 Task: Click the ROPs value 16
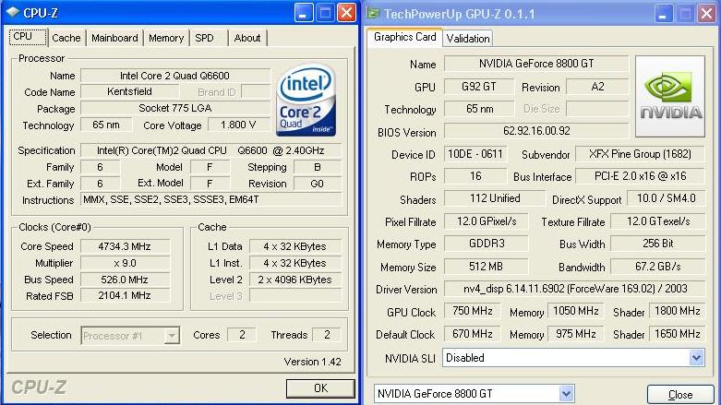[x=475, y=176]
